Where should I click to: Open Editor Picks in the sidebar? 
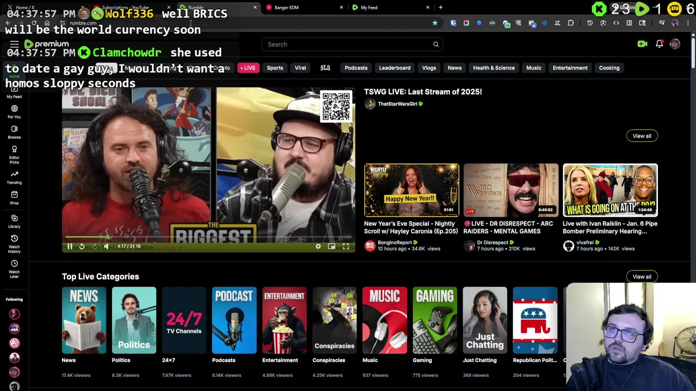14,155
